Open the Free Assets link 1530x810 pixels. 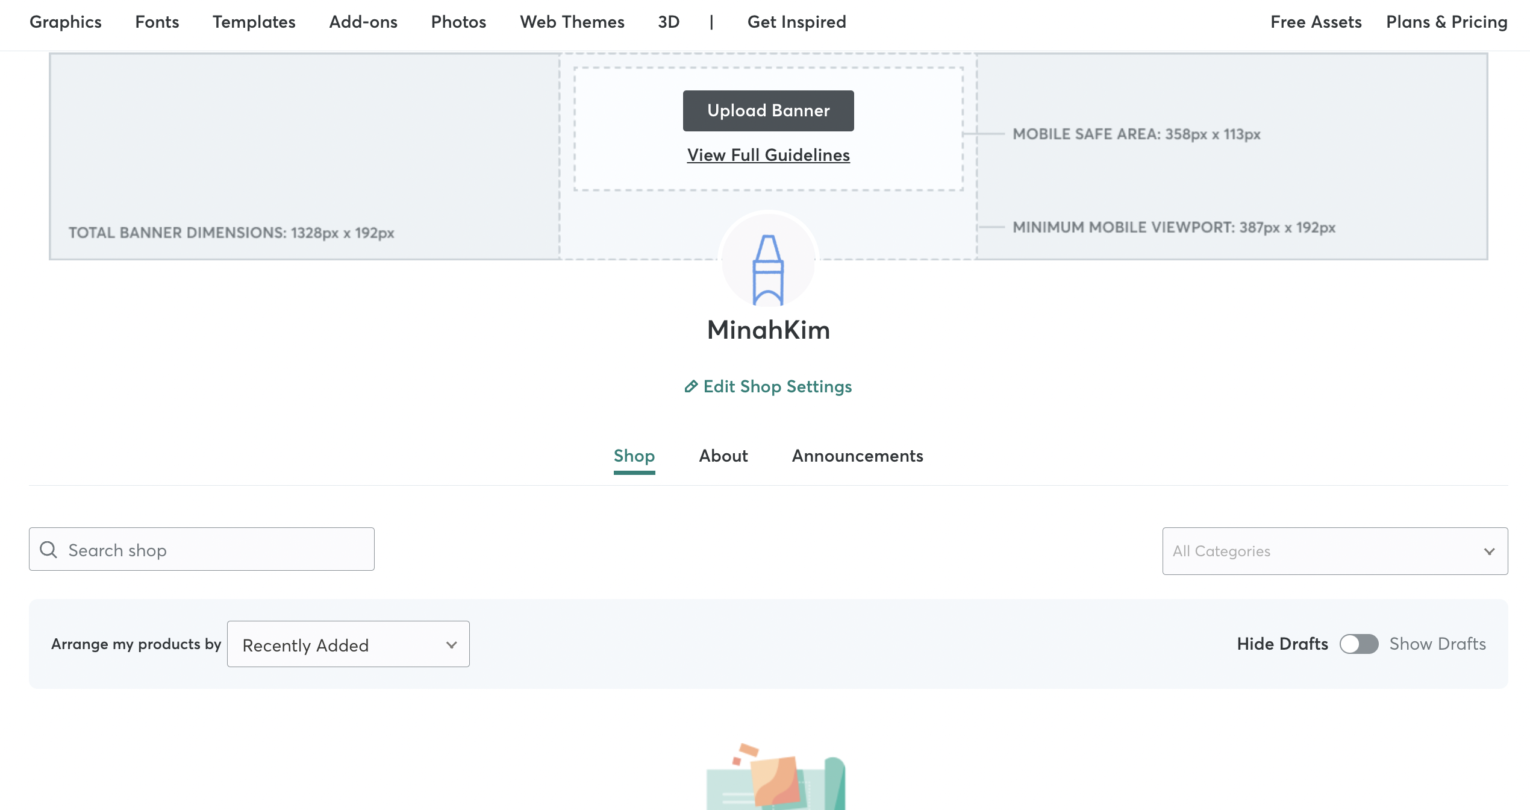click(1316, 22)
